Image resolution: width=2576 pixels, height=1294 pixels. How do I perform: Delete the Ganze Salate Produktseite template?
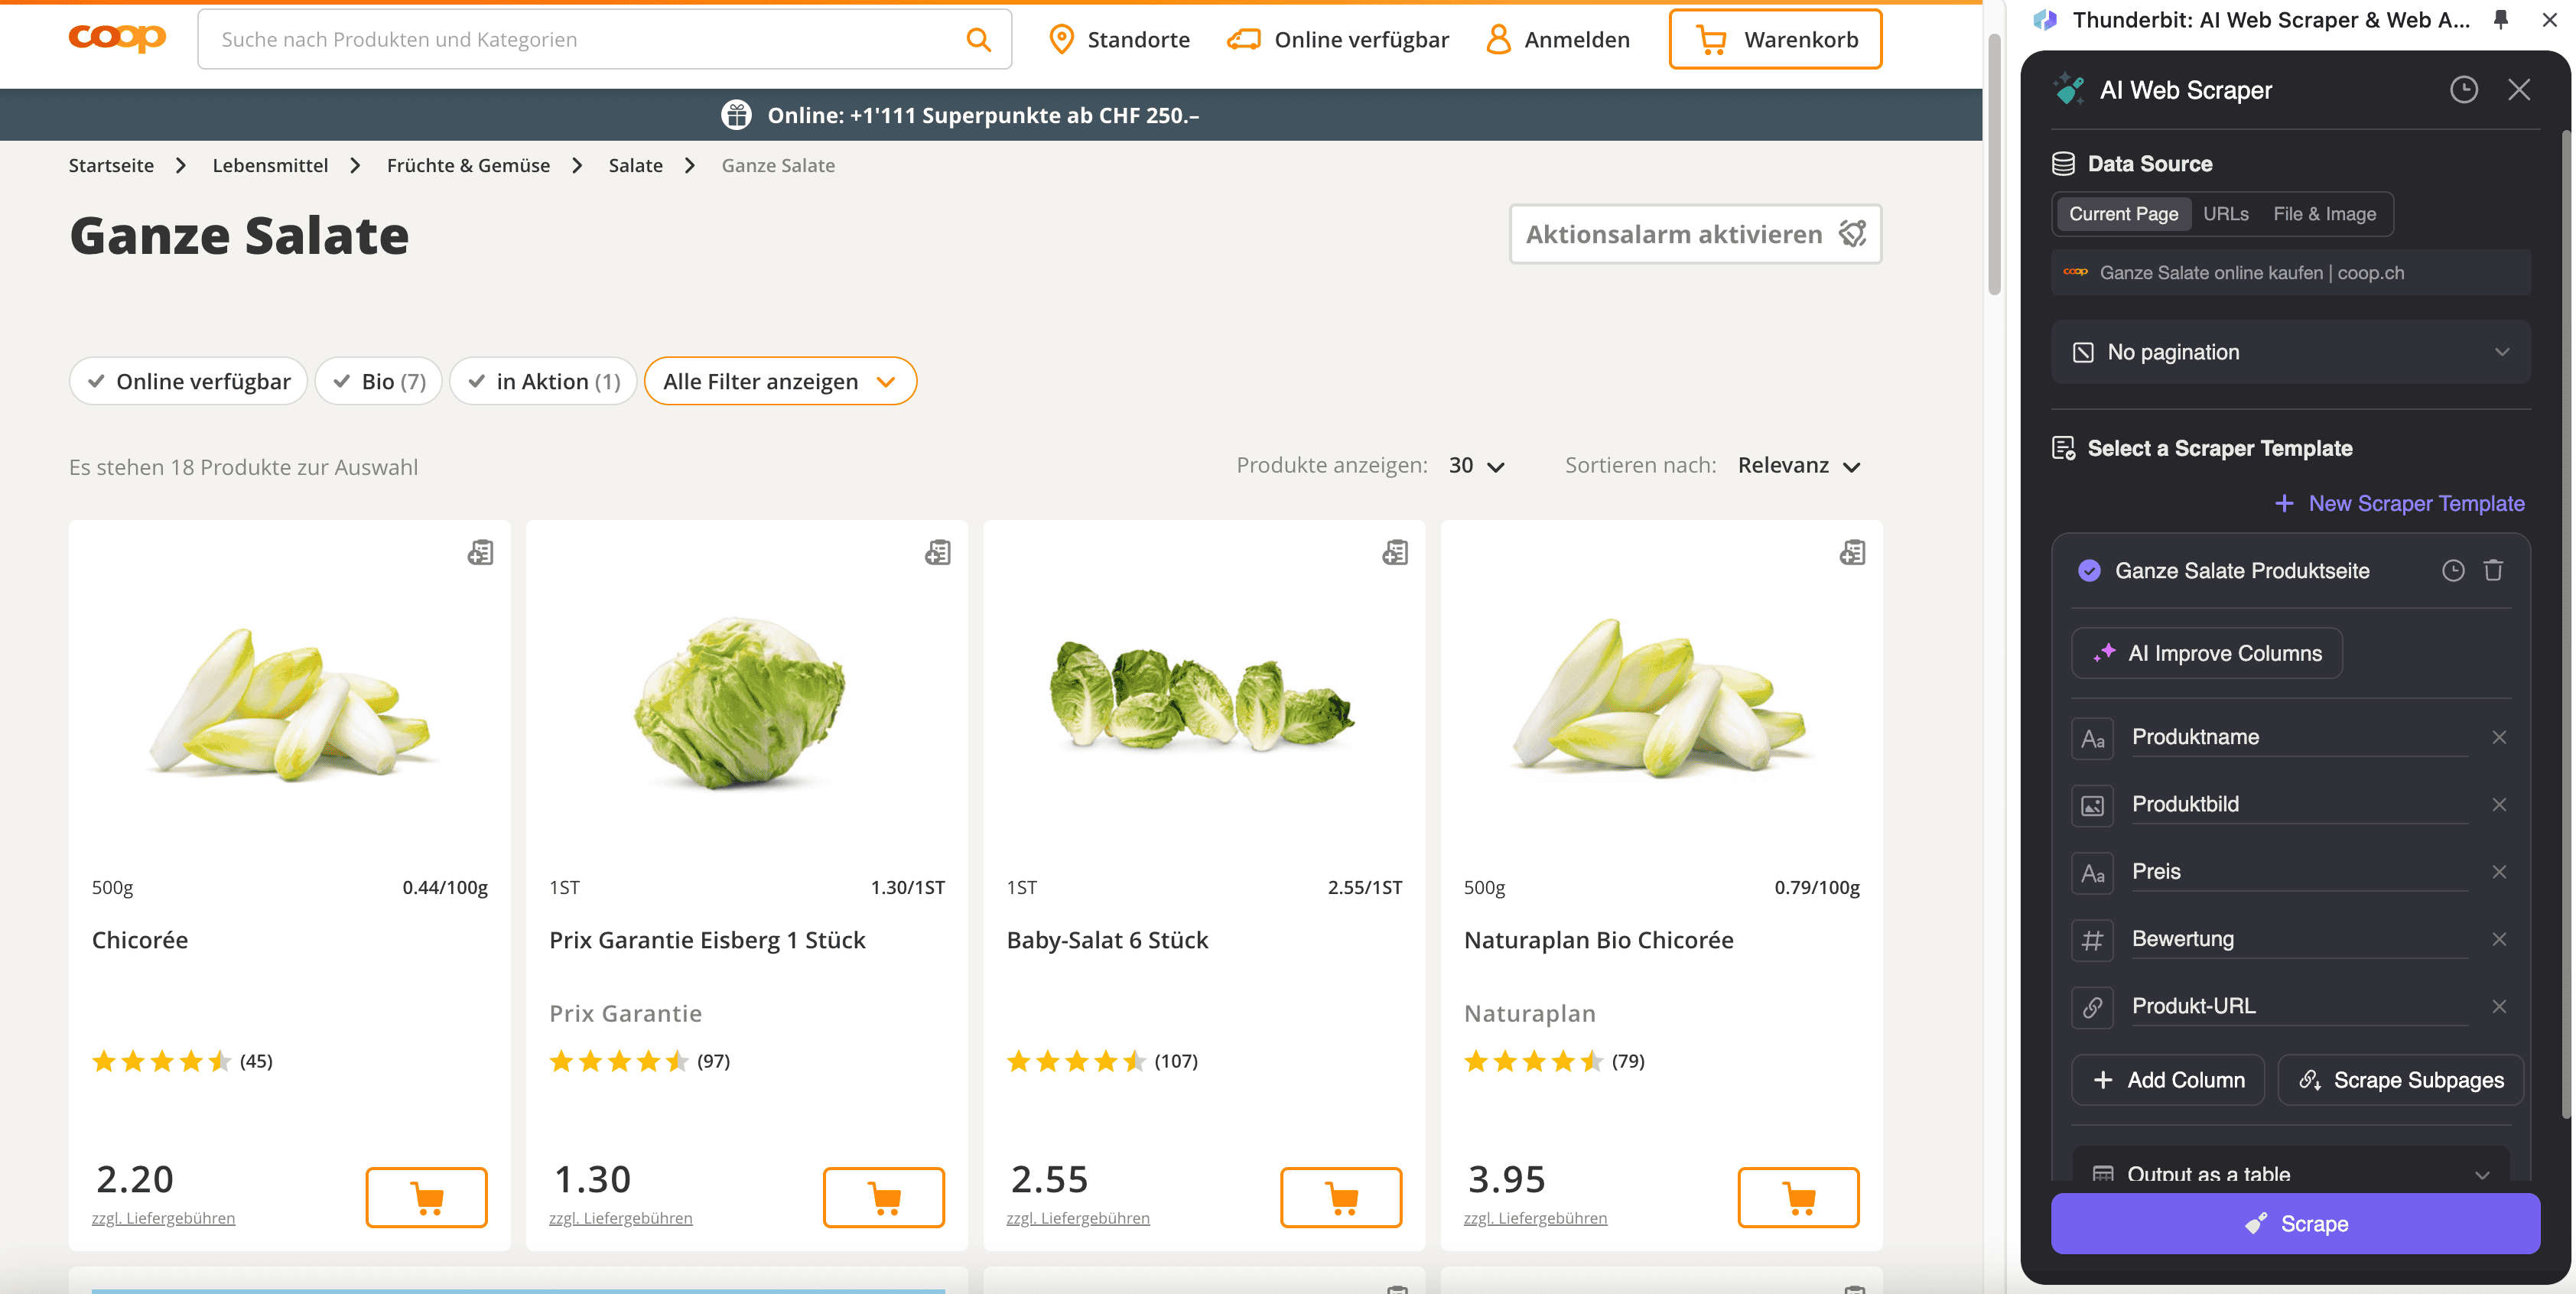tap(2493, 570)
